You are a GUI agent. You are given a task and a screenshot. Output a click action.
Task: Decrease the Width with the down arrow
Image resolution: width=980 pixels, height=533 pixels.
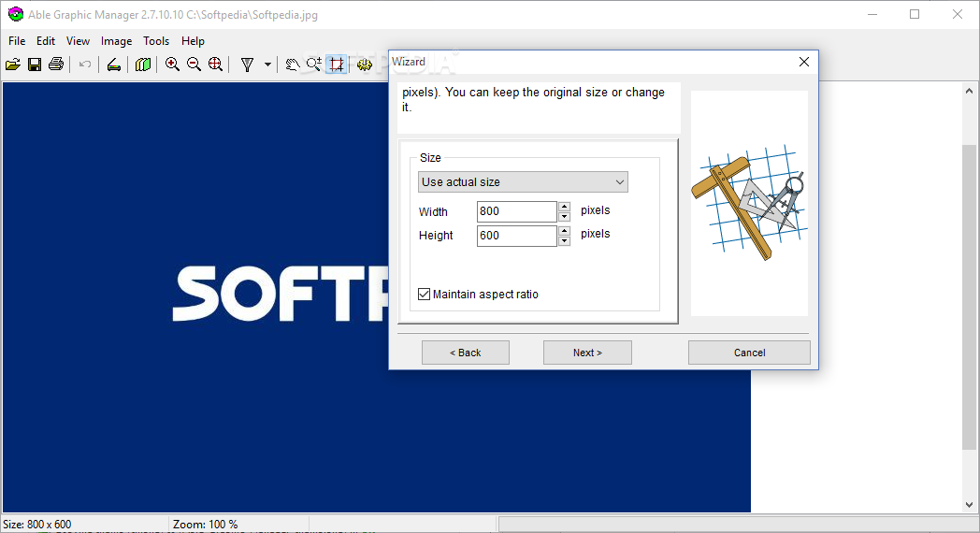[565, 217]
